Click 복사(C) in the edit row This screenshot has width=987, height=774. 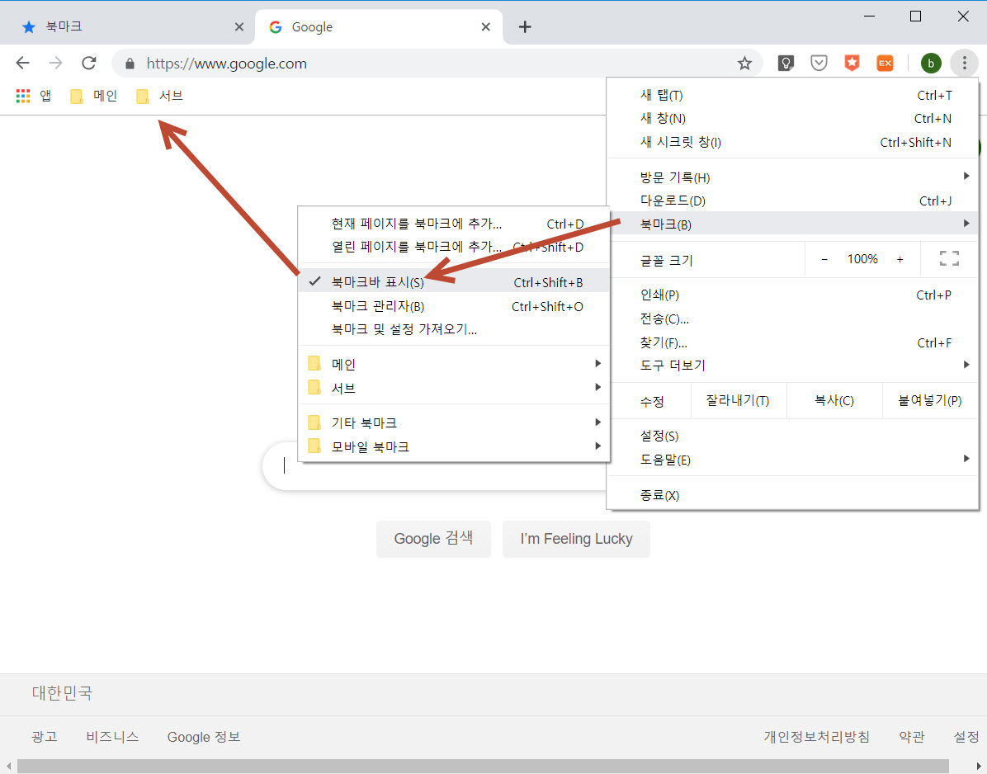pyautogui.click(x=834, y=401)
